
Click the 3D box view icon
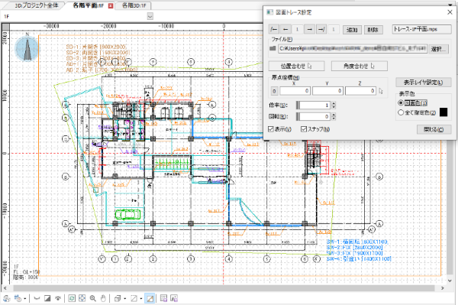118,299
